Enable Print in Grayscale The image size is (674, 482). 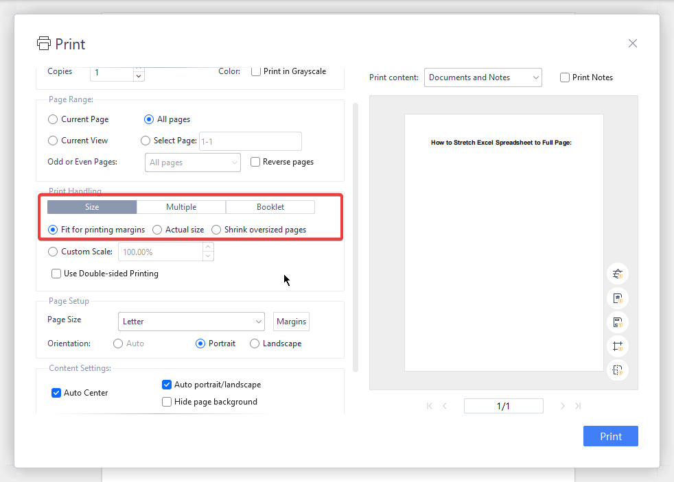[255, 71]
